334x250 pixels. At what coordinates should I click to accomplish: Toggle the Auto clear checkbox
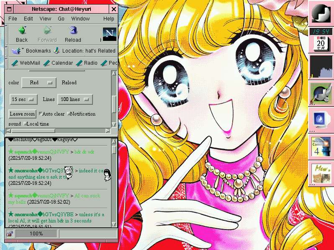tap(40, 114)
